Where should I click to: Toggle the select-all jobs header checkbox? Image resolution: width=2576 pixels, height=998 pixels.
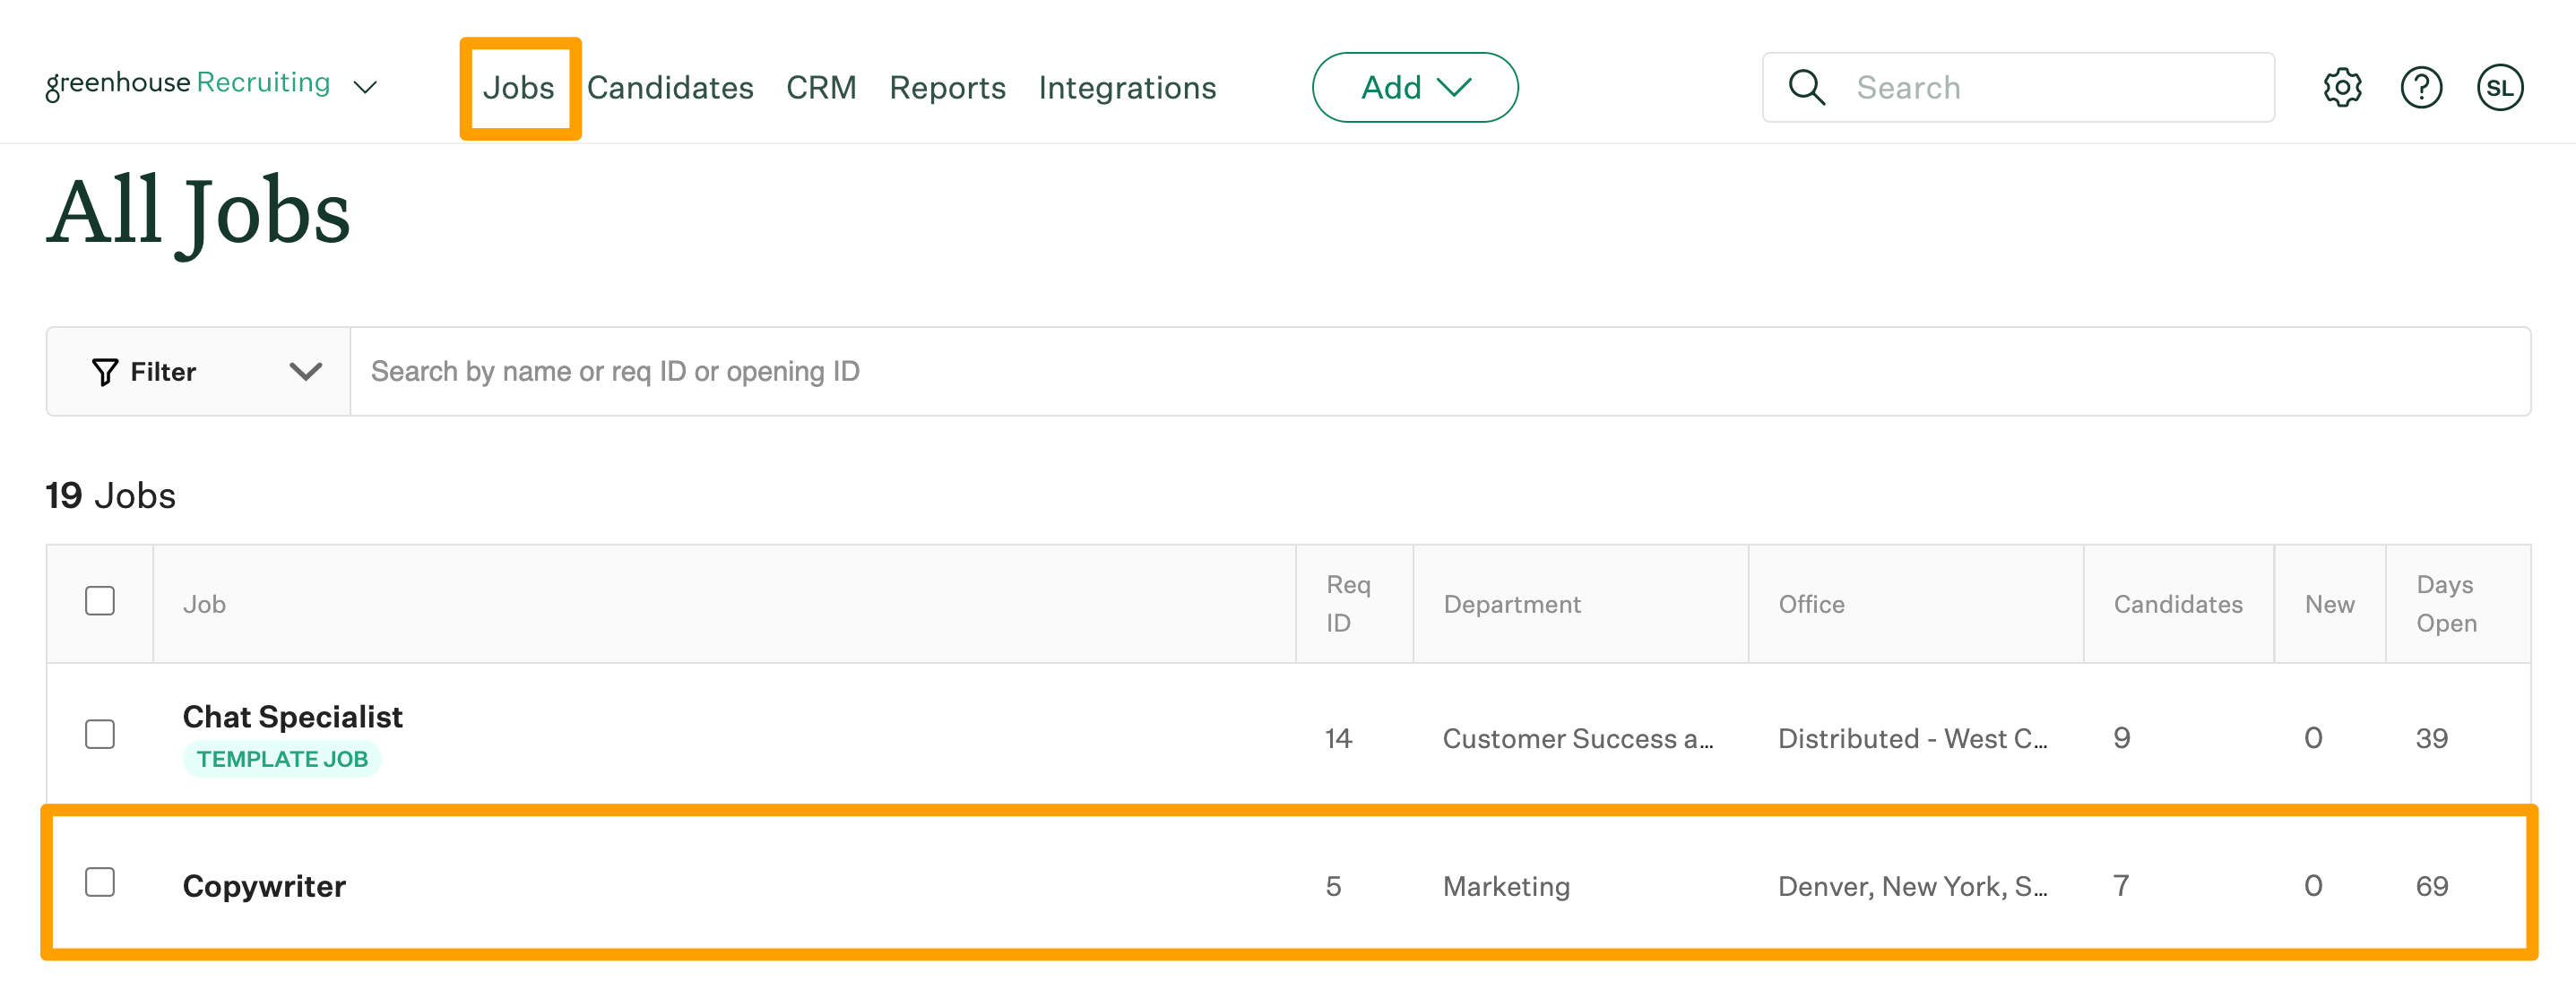pos(100,601)
